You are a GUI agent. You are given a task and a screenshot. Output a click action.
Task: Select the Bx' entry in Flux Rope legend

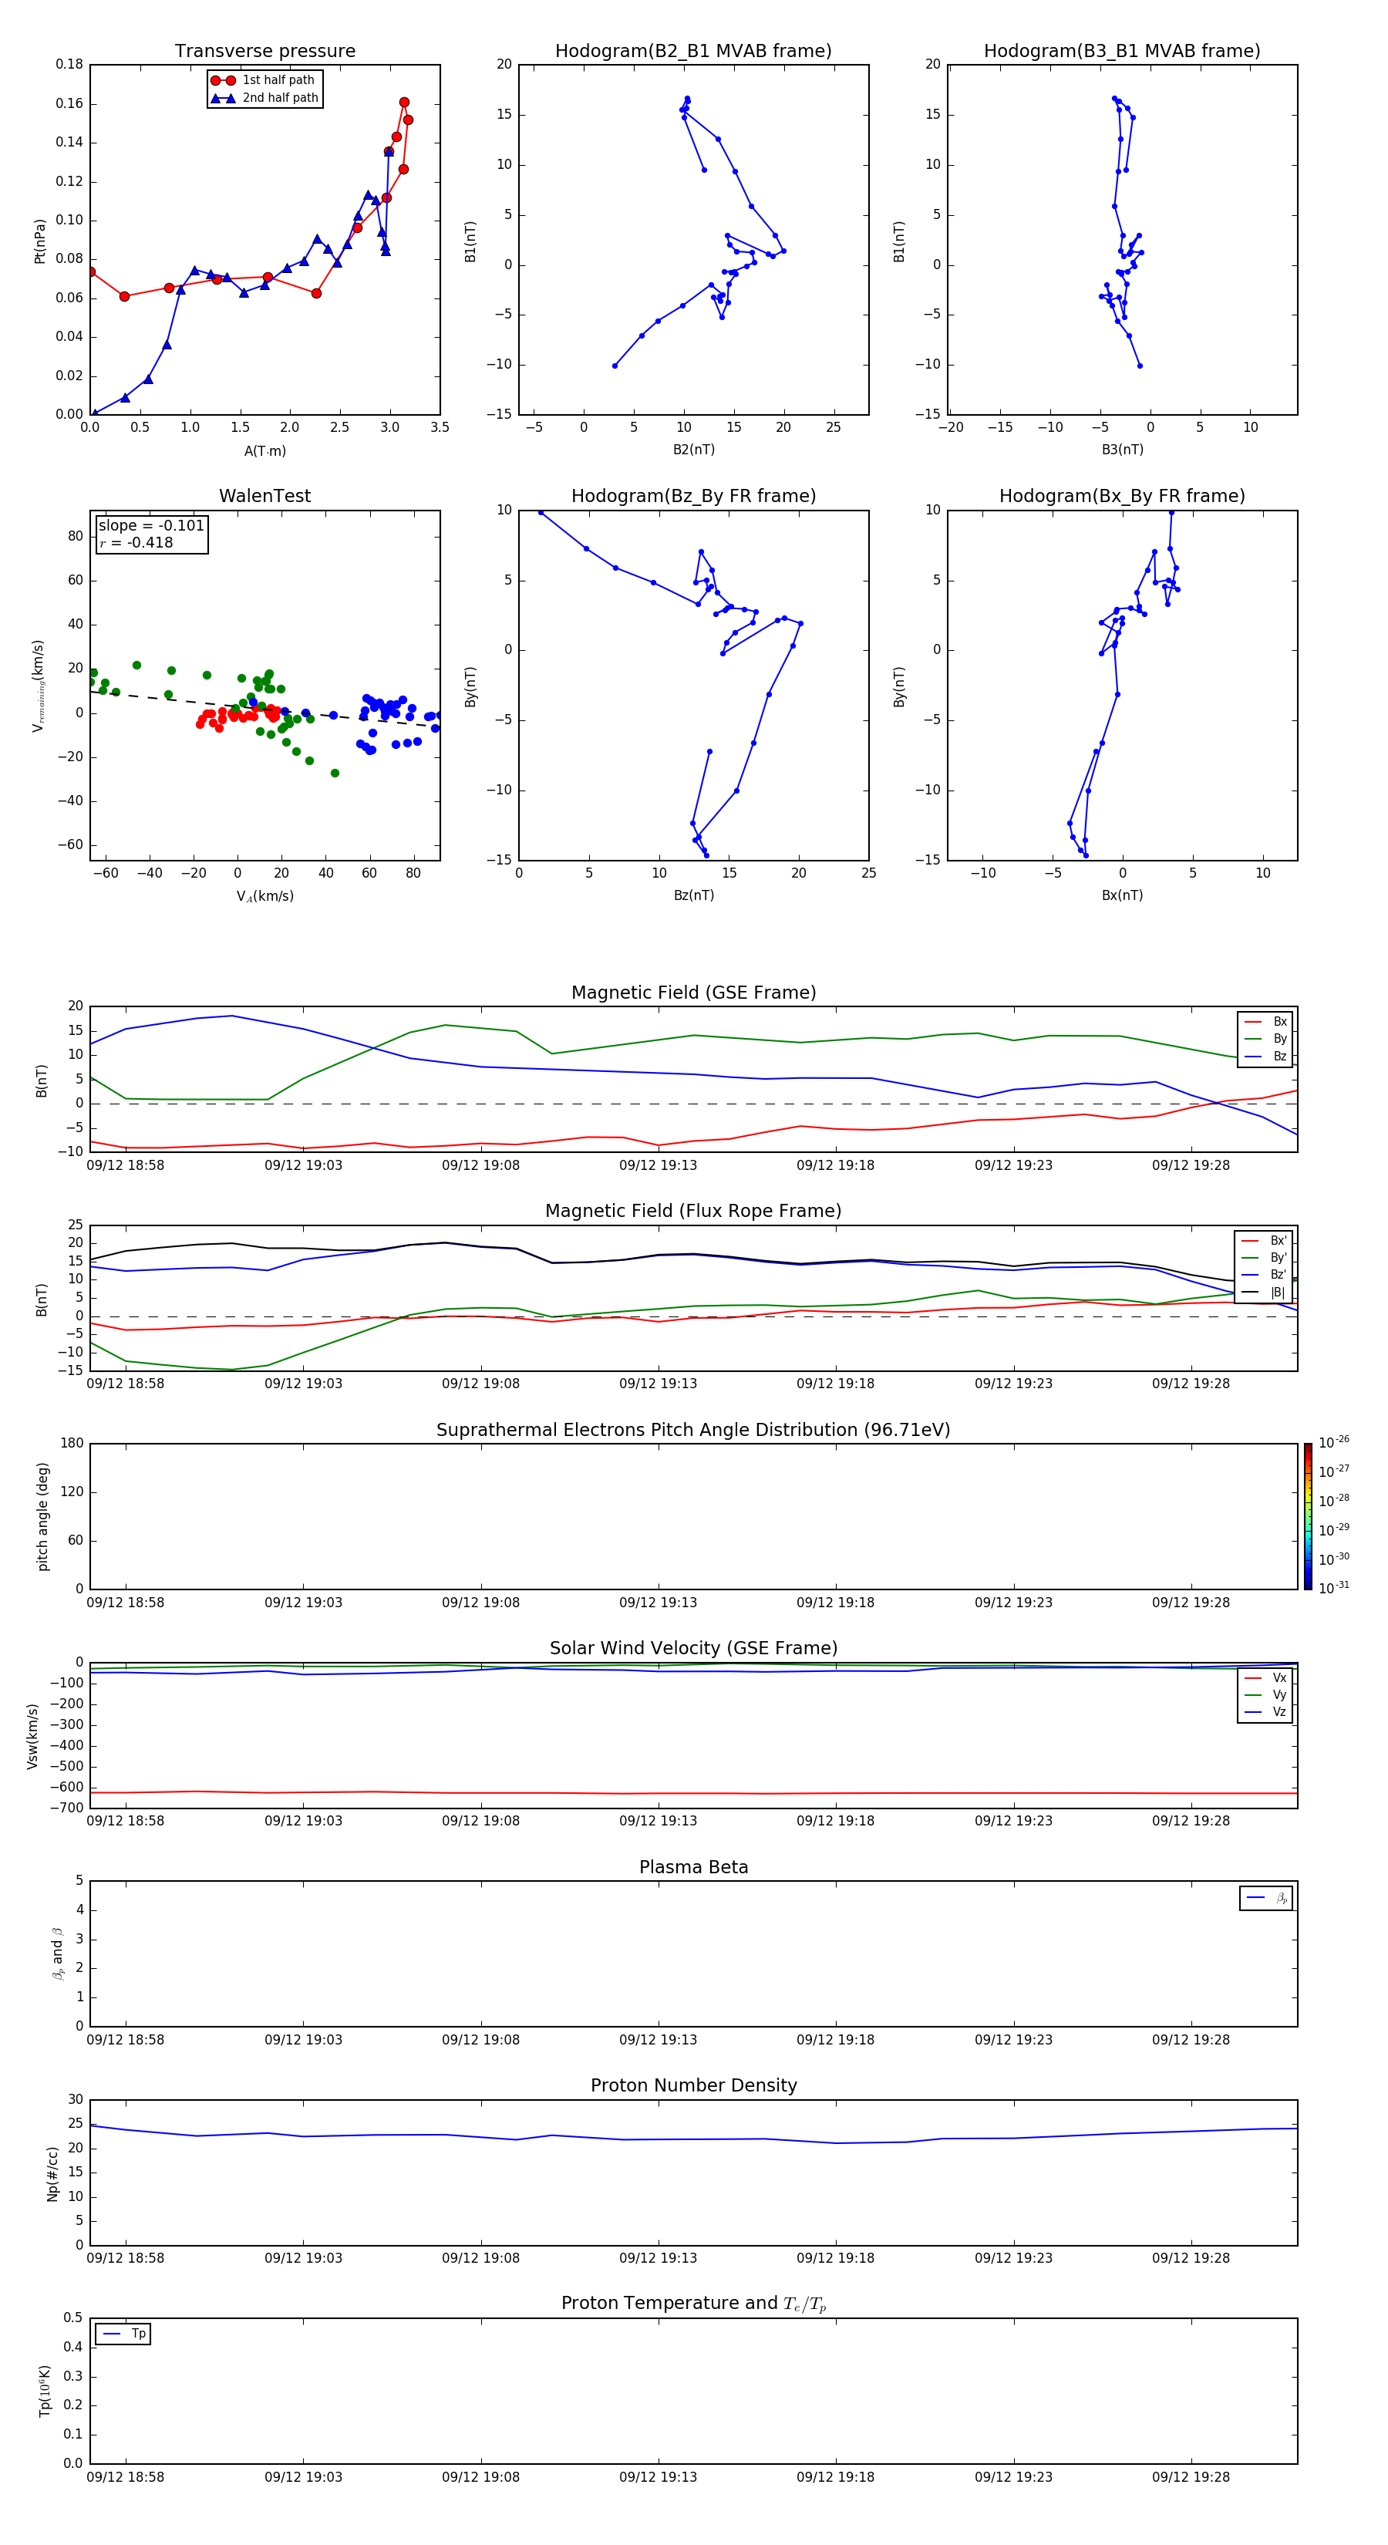pyautogui.click(x=1264, y=1241)
